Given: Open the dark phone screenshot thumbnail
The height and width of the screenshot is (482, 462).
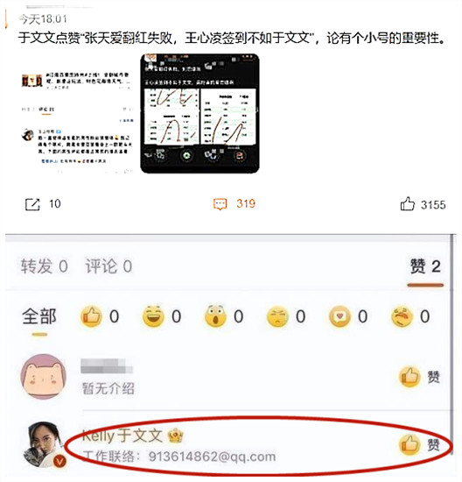Looking at the screenshot, I should (x=199, y=113).
